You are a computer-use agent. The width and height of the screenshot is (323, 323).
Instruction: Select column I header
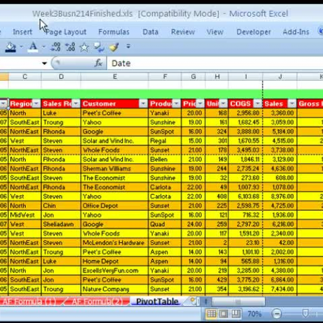245,77
